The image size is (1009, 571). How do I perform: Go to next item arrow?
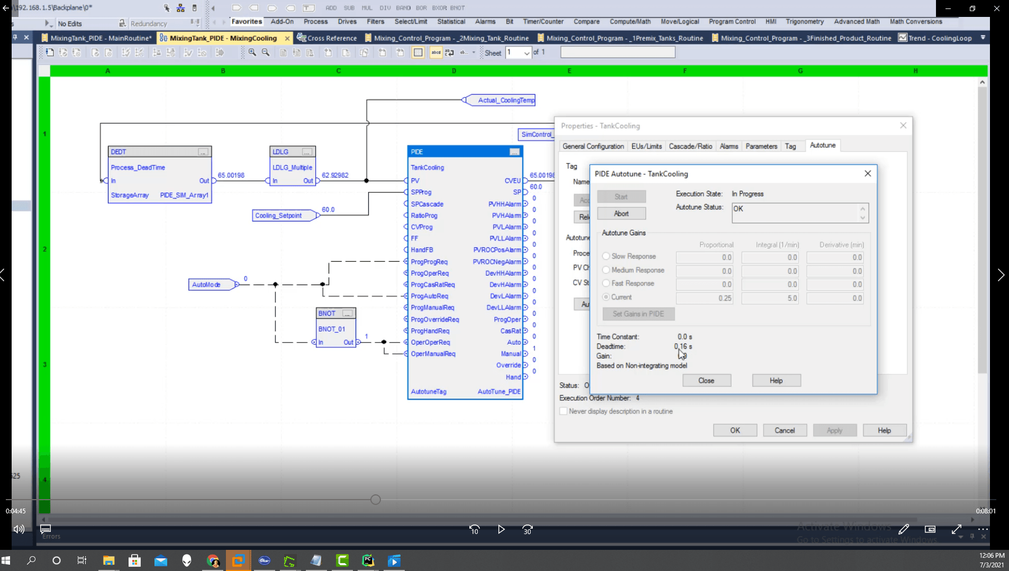pos(1001,275)
